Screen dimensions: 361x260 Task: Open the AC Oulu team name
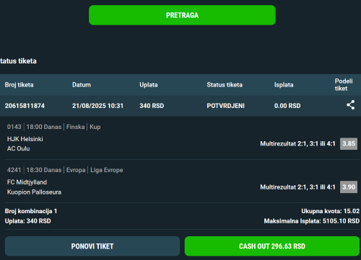click(x=19, y=148)
